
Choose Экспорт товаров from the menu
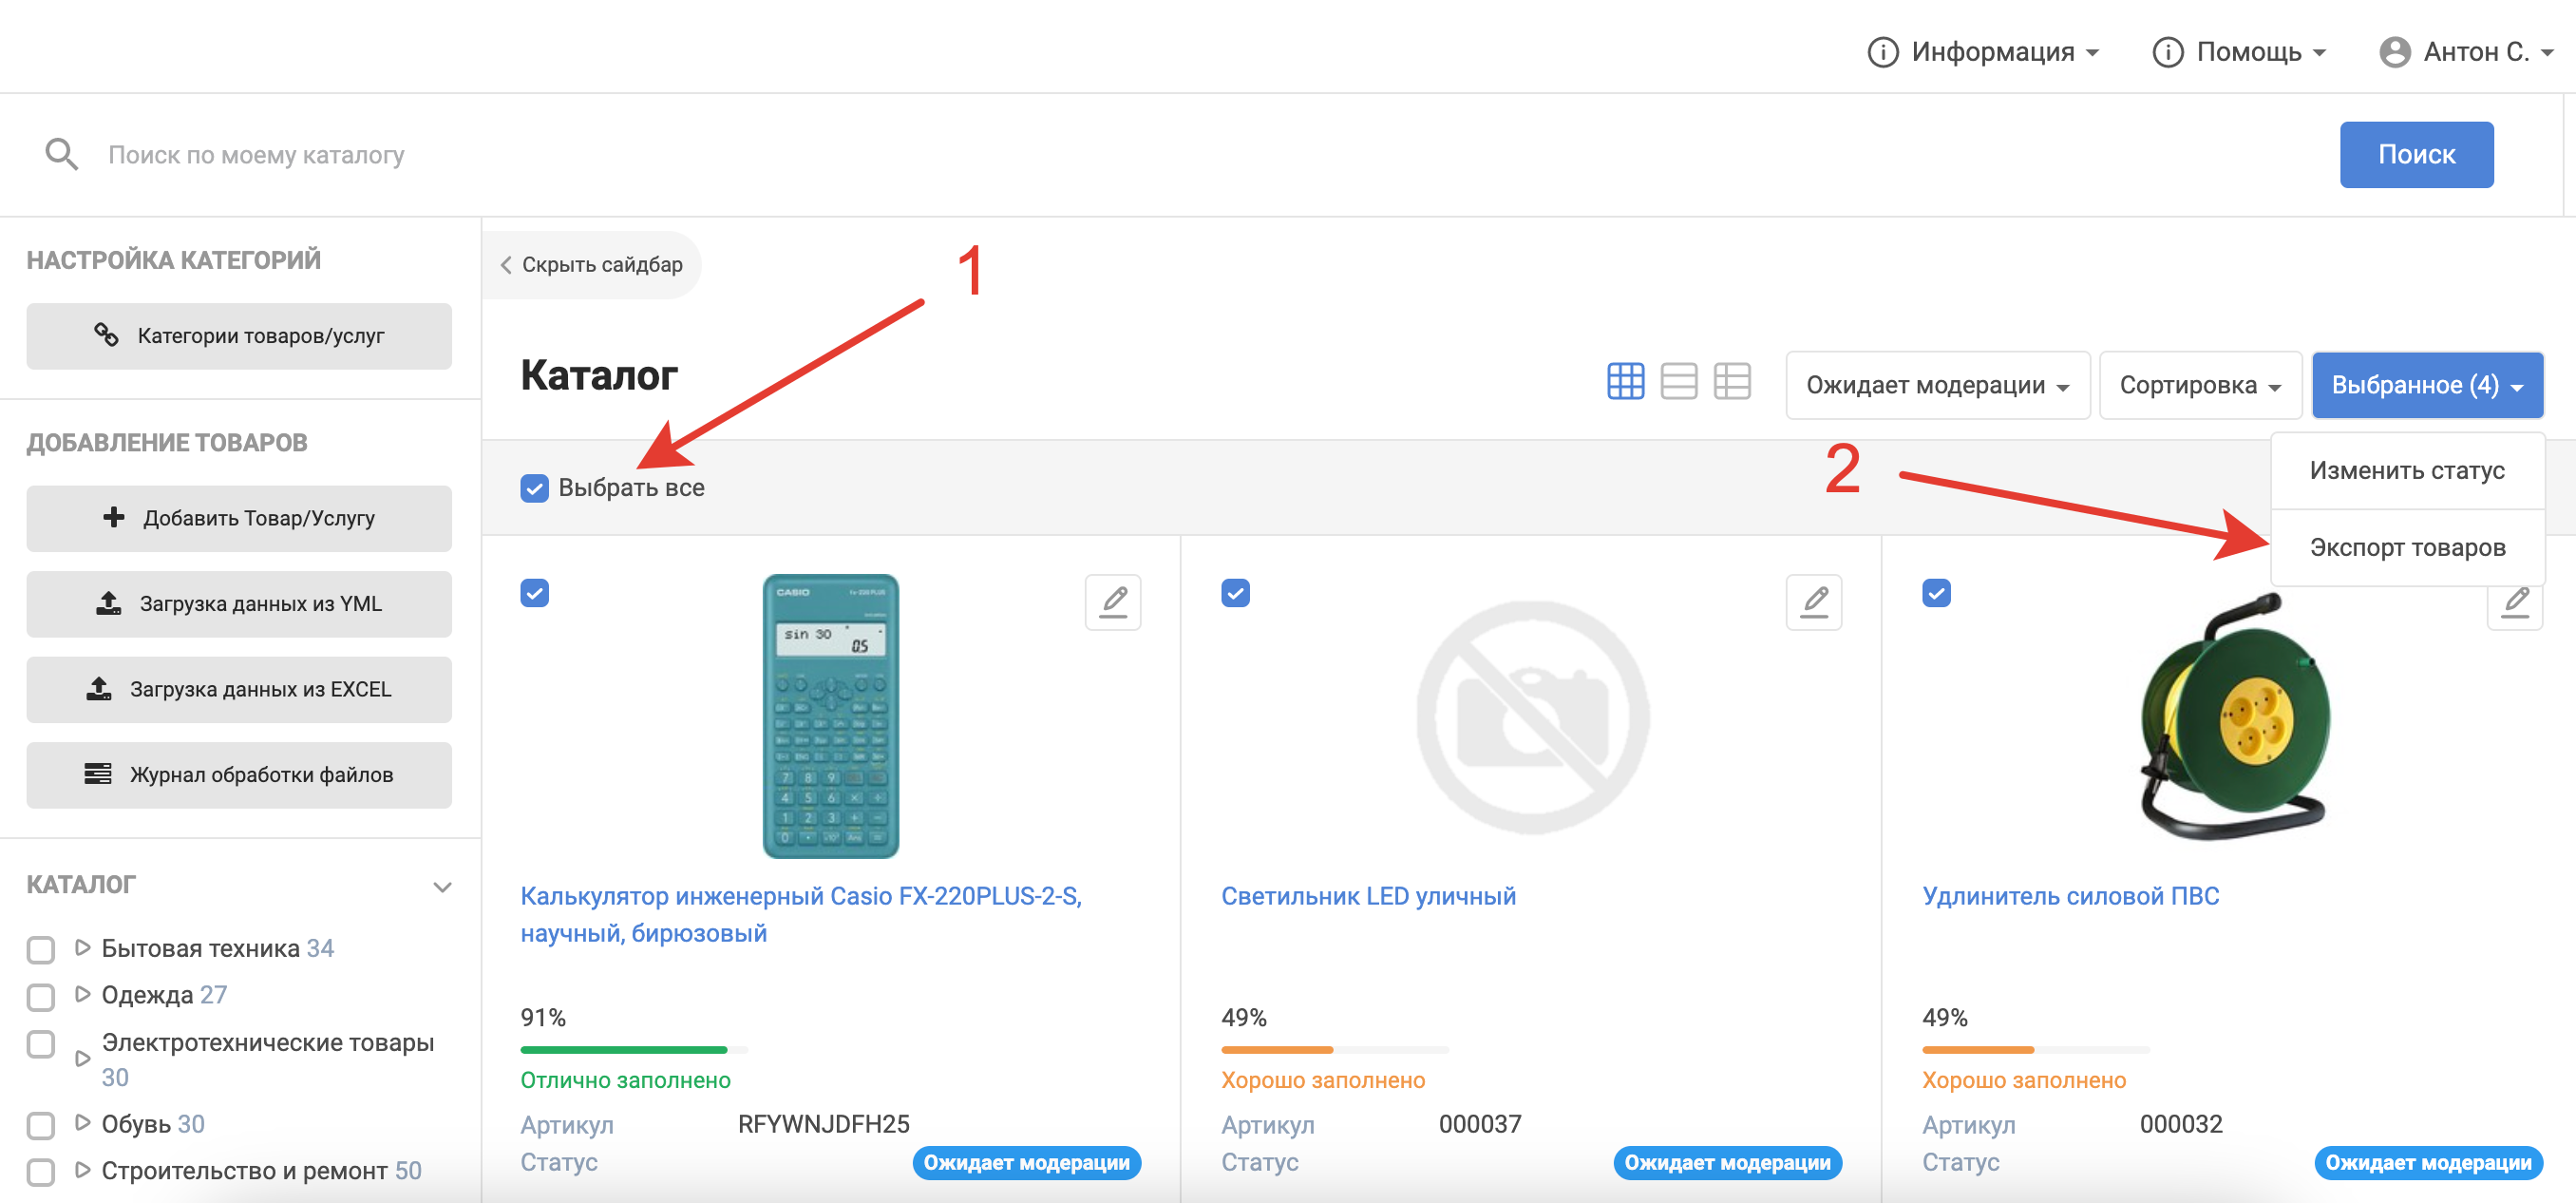pos(2406,547)
